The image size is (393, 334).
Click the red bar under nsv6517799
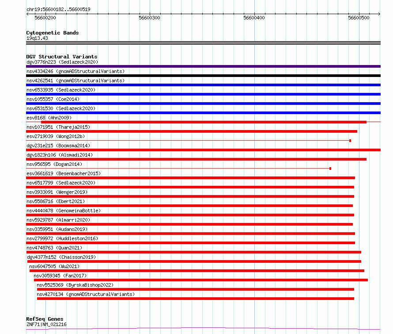click(190, 187)
